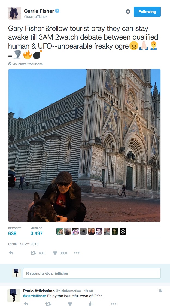Toggle the Following button

[x=147, y=12]
